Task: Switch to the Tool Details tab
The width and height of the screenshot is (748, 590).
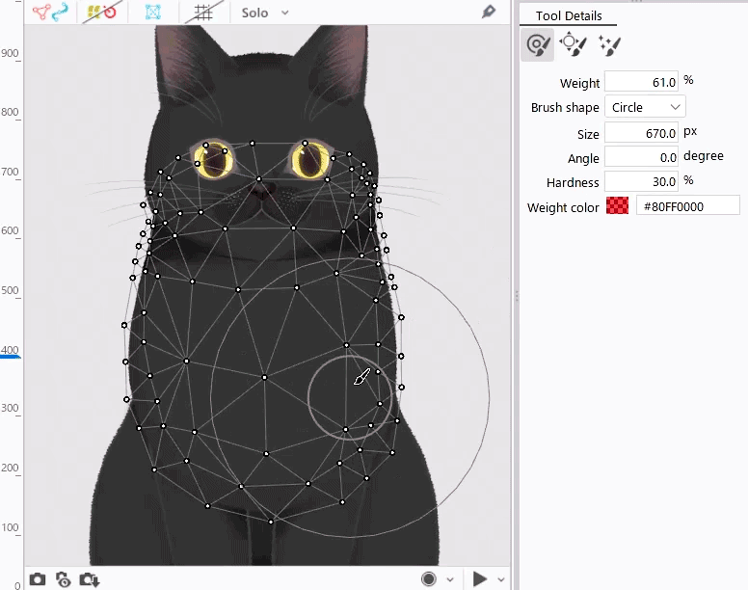Action: click(x=569, y=15)
